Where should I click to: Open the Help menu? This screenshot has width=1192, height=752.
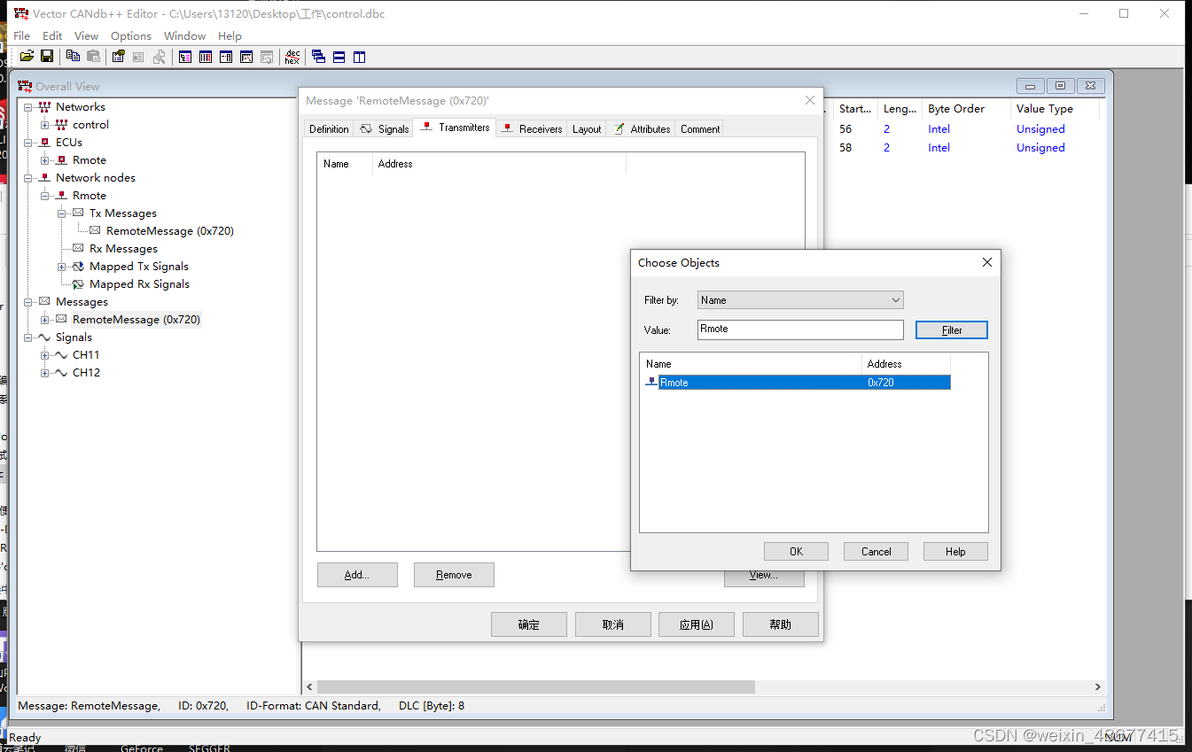tap(230, 35)
